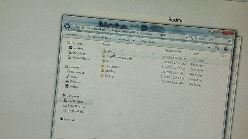The width and height of the screenshot is (248, 139).
Task: Toggle the preview pane
Action: click(217, 48)
